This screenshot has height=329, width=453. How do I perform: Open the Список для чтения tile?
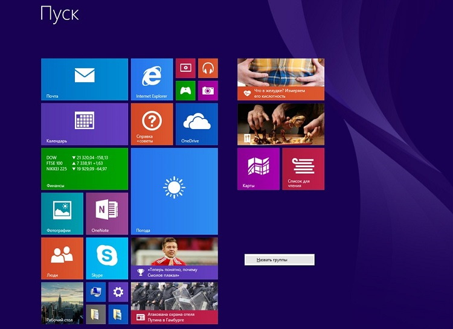point(303,168)
